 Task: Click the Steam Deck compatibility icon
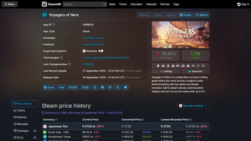pyautogui.click(x=99, y=51)
